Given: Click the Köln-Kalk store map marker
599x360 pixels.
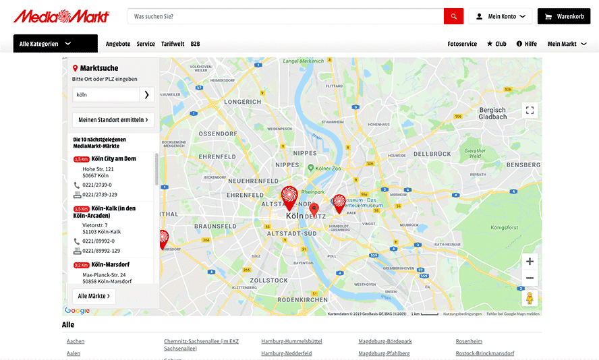Looking at the screenshot, I should pyautogui.click(x=339, y=204).
